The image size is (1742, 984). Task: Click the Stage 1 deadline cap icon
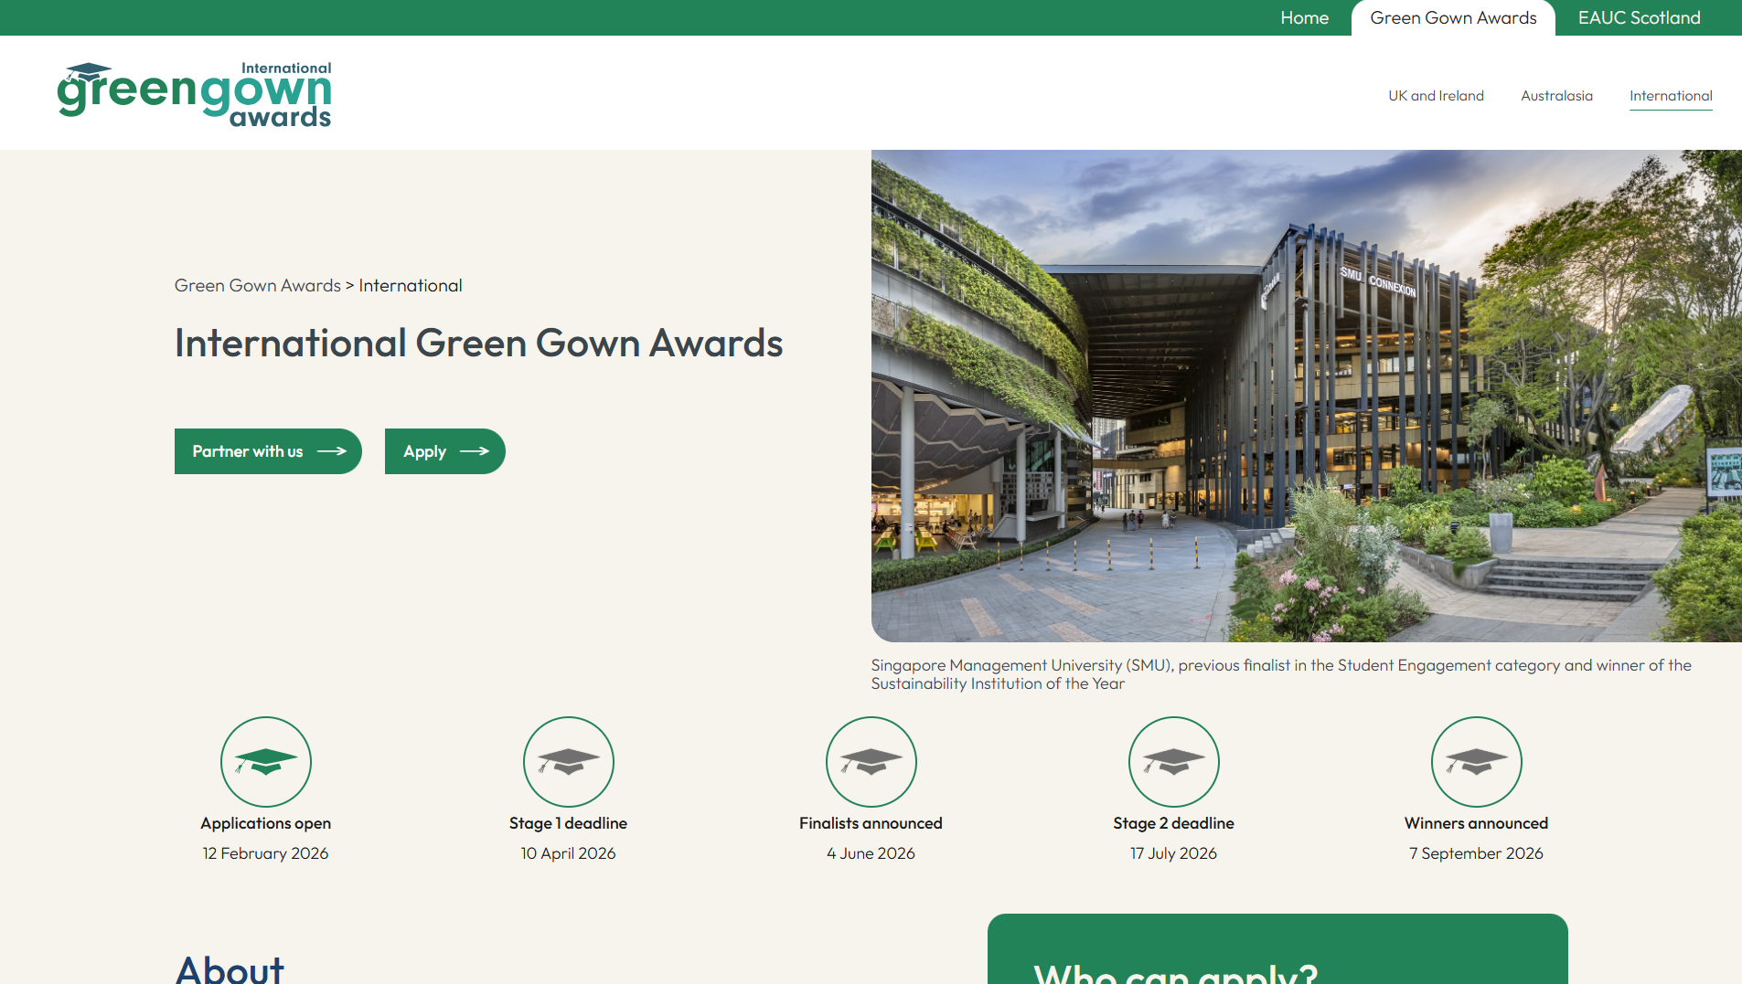[x=568, y=761]
